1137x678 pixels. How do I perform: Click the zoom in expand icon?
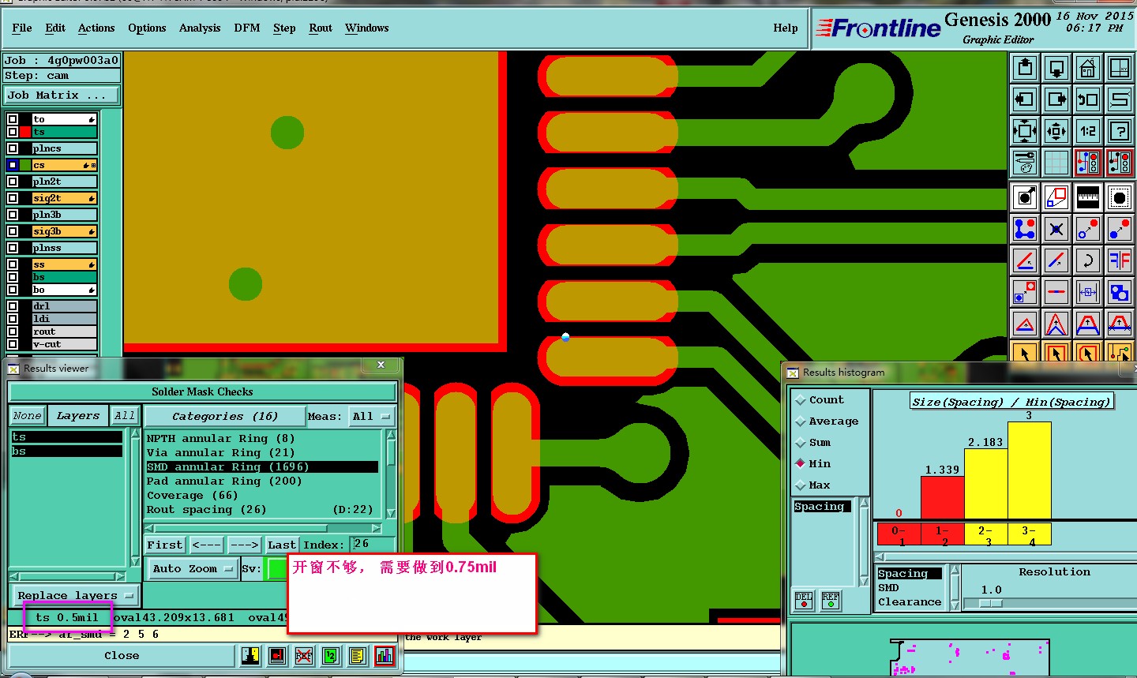pyautogui.click(x=1025, y=132)
